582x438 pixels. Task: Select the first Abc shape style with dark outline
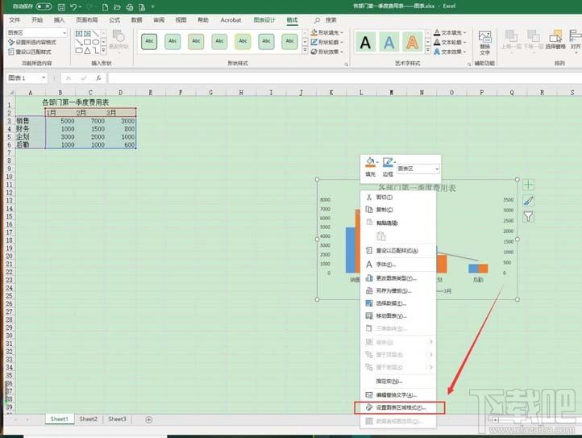coord(149,42)
